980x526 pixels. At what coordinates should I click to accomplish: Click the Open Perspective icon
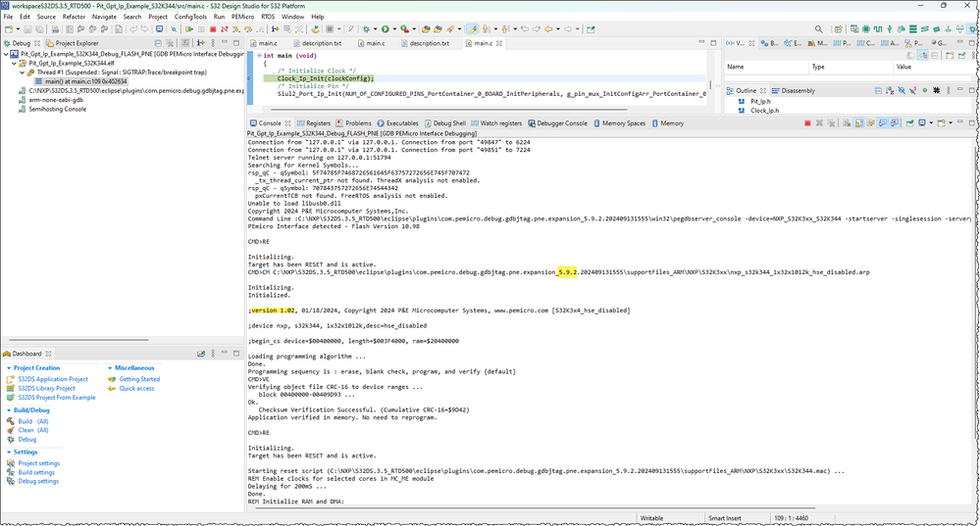[838, 29]
